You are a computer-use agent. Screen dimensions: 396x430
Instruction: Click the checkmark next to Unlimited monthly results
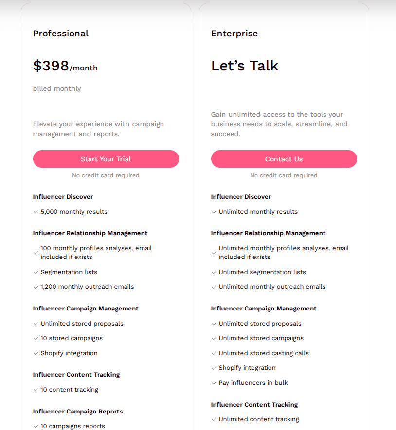click(214, 212)
